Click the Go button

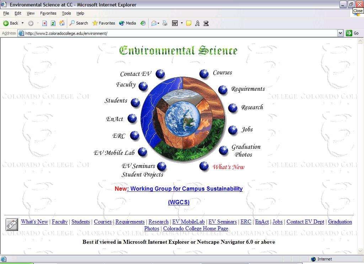point(353,33)
